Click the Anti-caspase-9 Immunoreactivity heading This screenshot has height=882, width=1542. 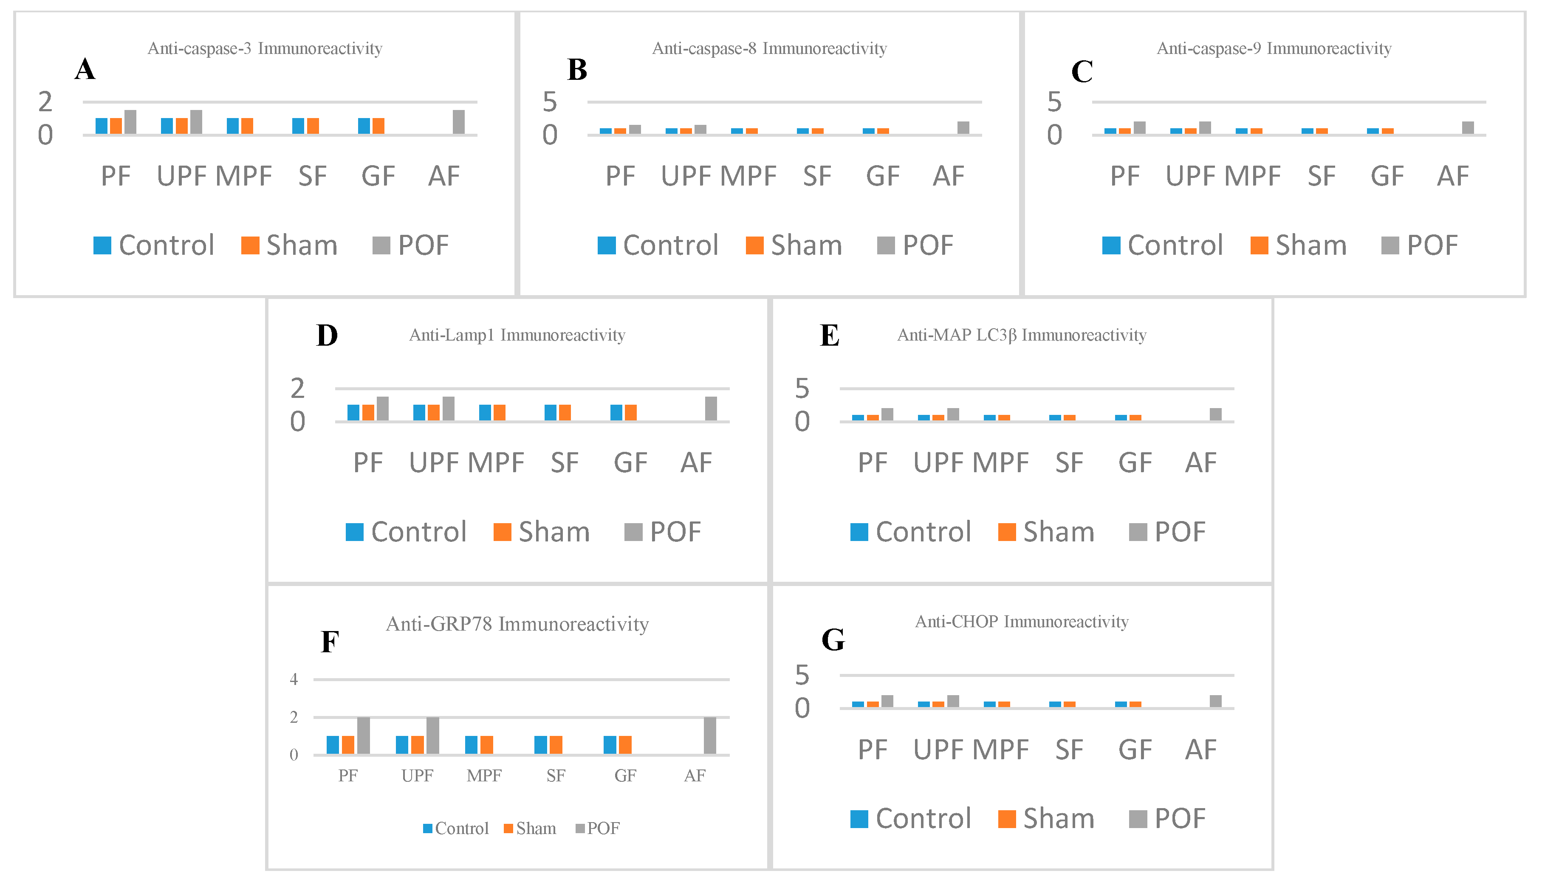[x=1274, y=48]
